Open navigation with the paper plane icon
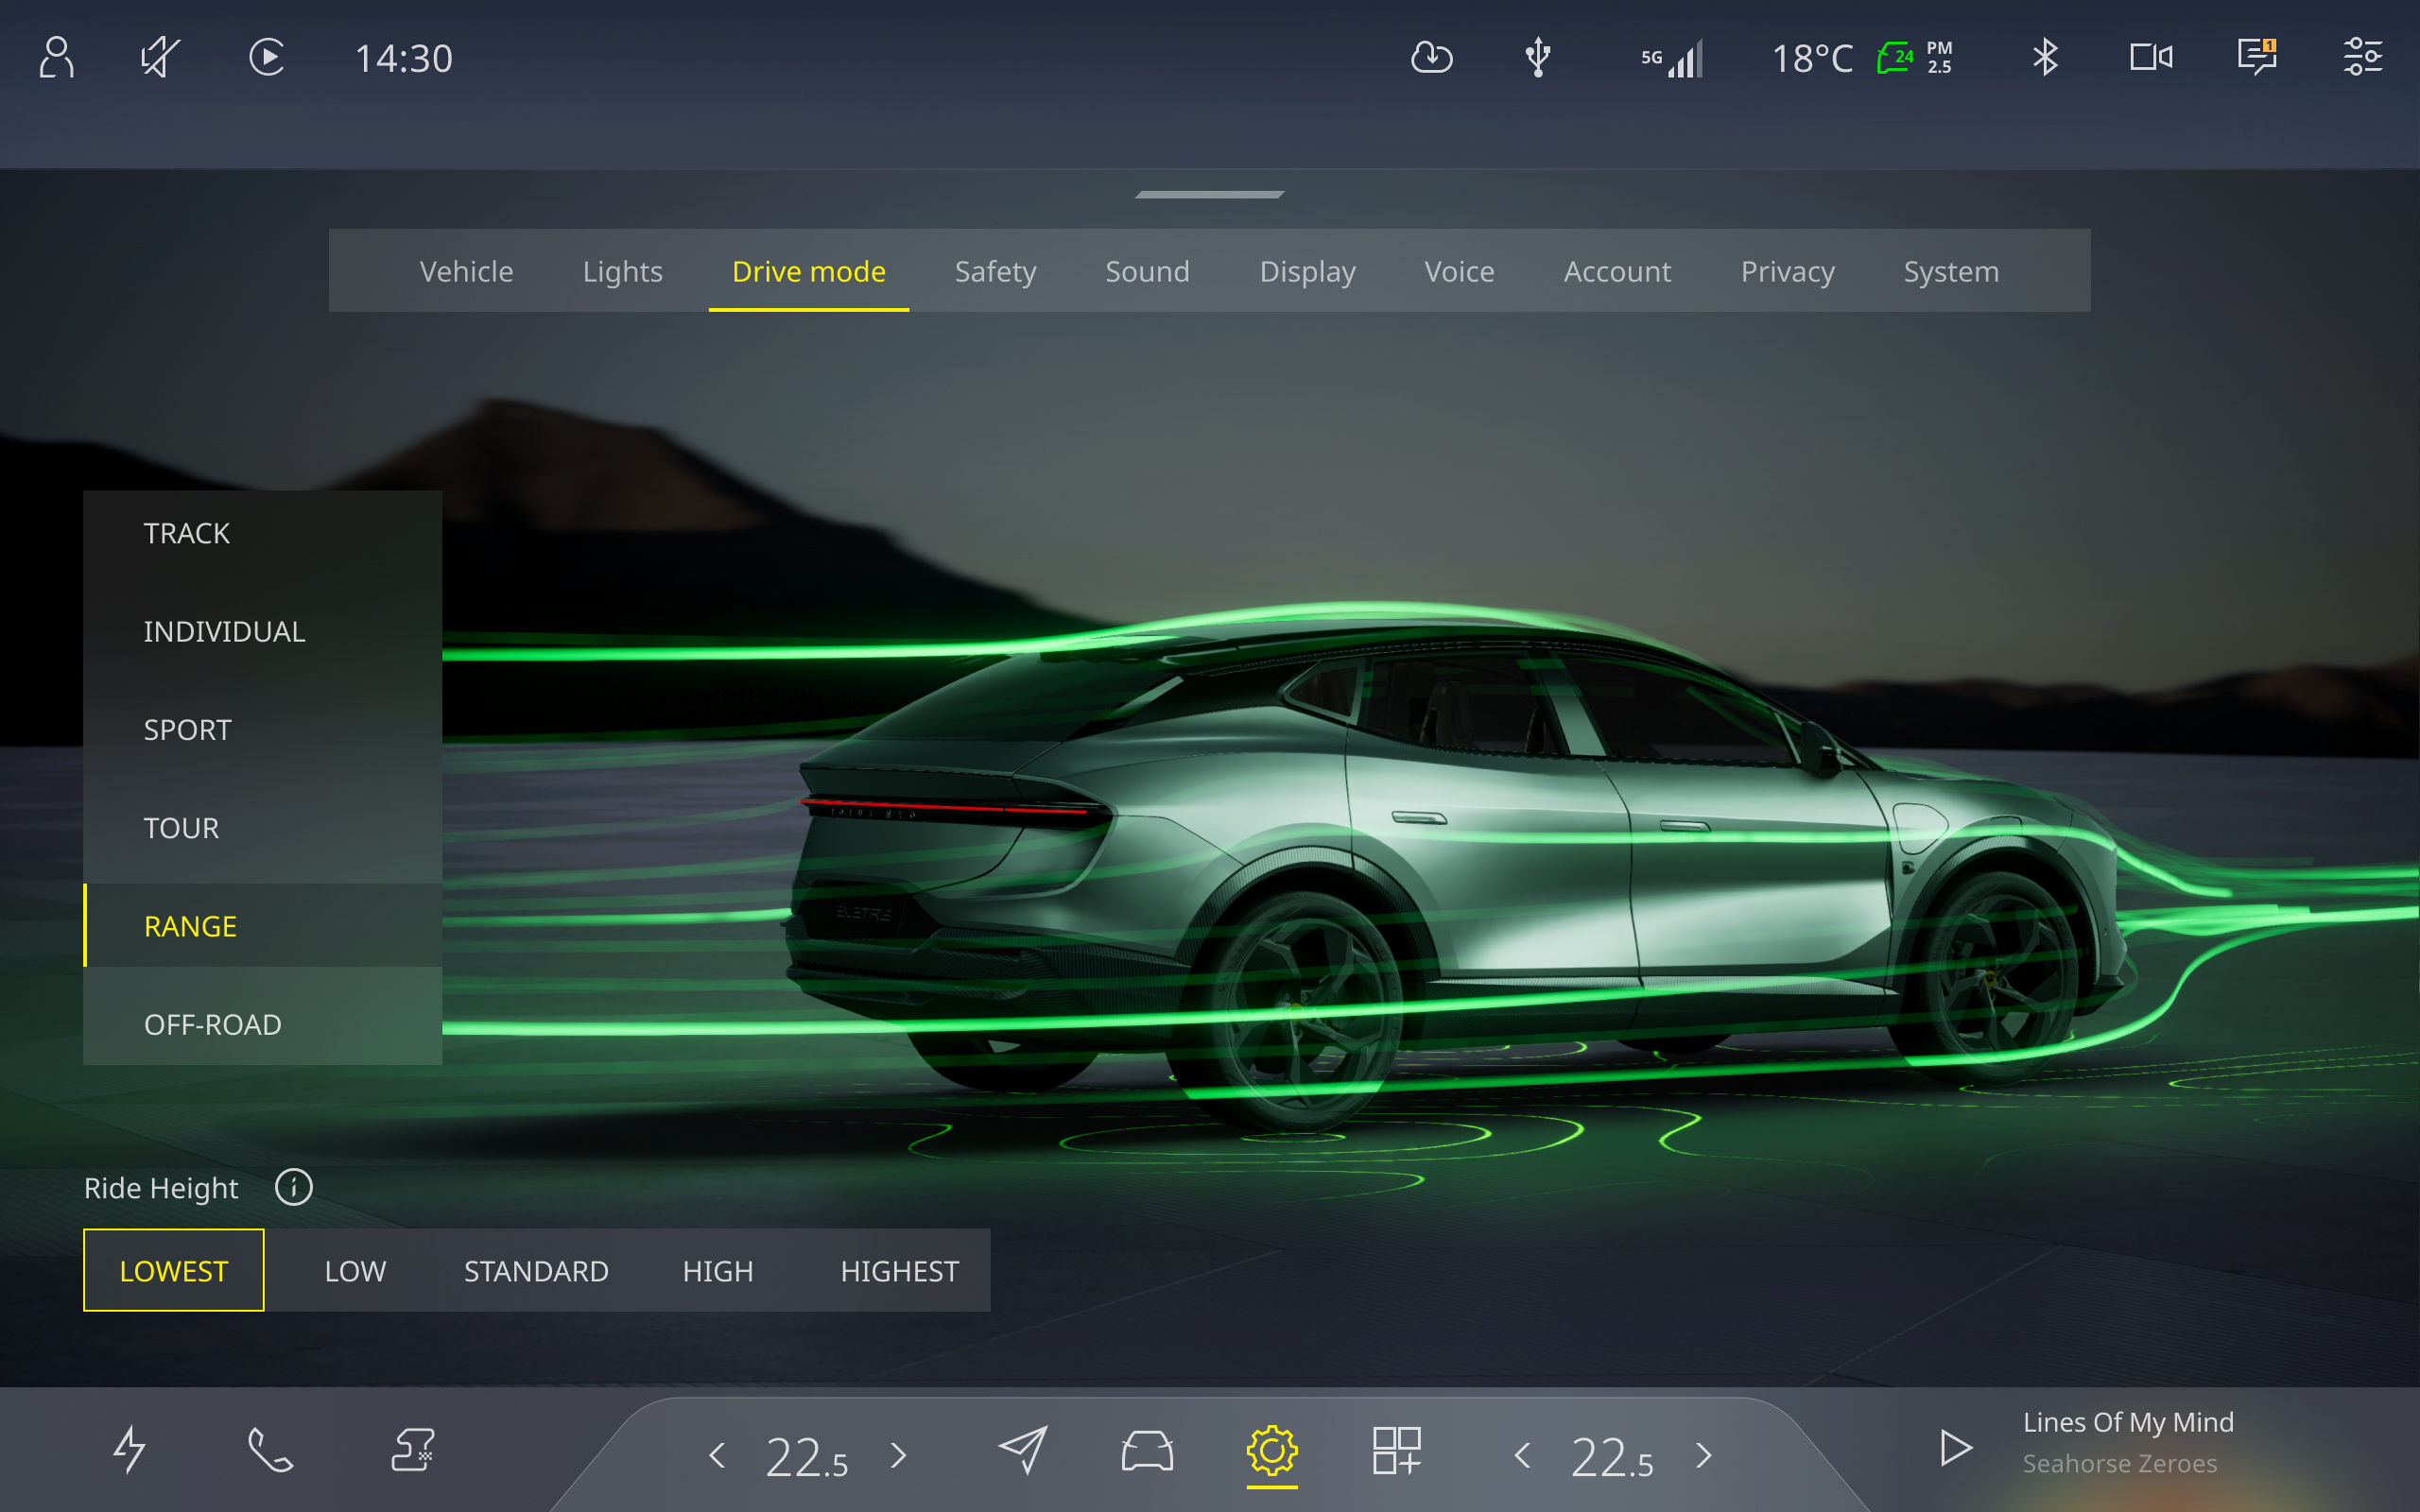Viewport: 2420px width, 1512px height. point(1024,1453)
